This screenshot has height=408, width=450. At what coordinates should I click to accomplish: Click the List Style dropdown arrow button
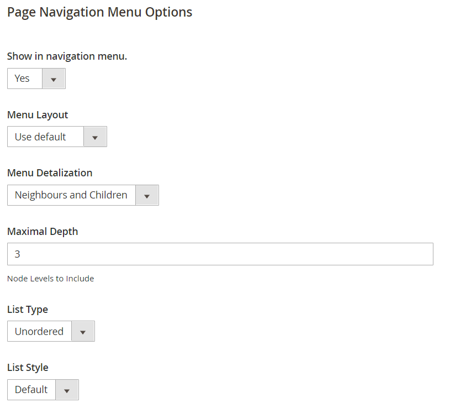click(67, 390)
